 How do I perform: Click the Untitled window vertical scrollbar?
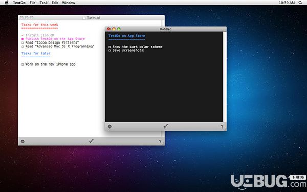point(225,77)
